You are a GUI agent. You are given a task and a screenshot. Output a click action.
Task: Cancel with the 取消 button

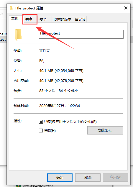pyautogui.click(x=88, y=178)
